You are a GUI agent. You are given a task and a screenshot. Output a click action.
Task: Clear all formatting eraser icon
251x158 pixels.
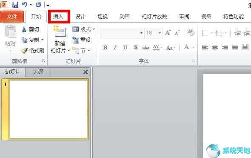191,32
